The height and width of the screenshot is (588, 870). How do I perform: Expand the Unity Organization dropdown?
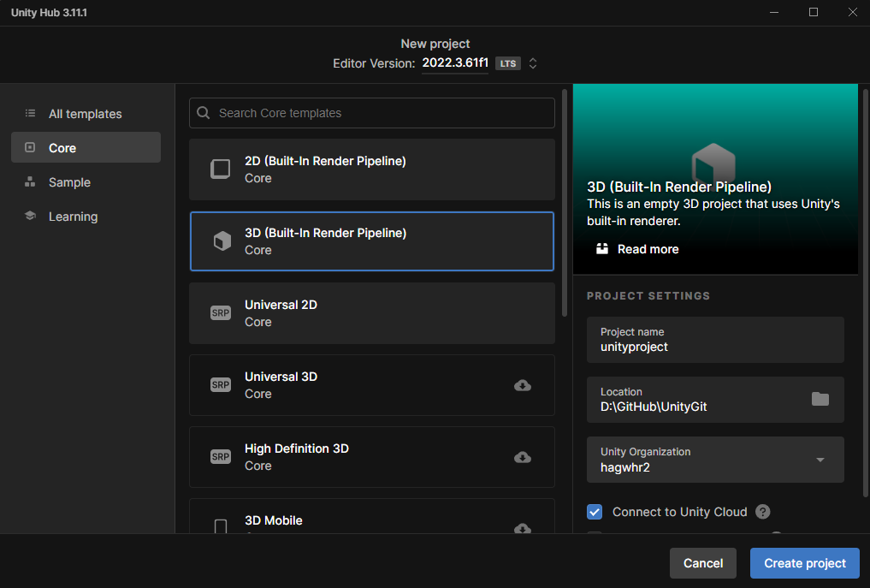(715, 460)
